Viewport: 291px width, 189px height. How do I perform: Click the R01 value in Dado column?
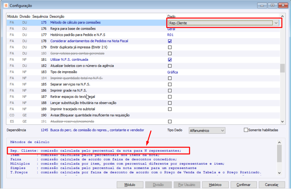coord(170,35)
